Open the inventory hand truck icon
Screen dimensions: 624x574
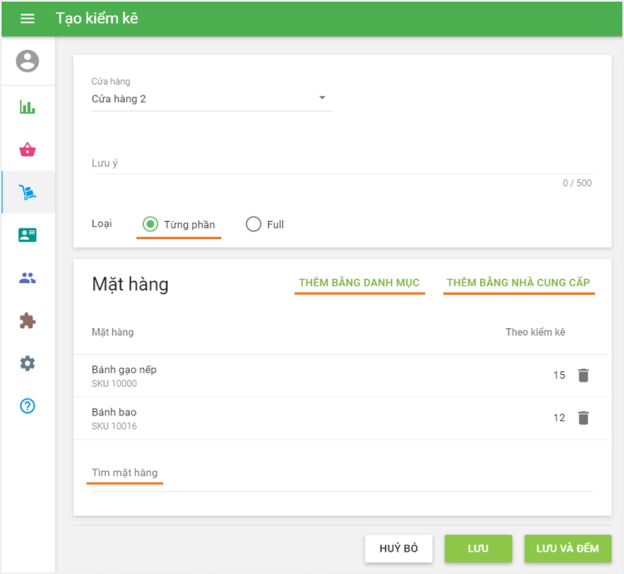pos(27,193)
